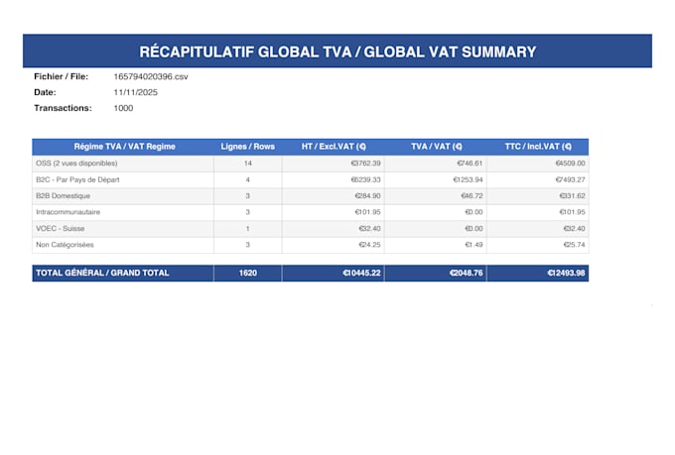Select the 'Fichier / File:' label
This screenshot has height=455, width=675.
click(x=62, y=76)
